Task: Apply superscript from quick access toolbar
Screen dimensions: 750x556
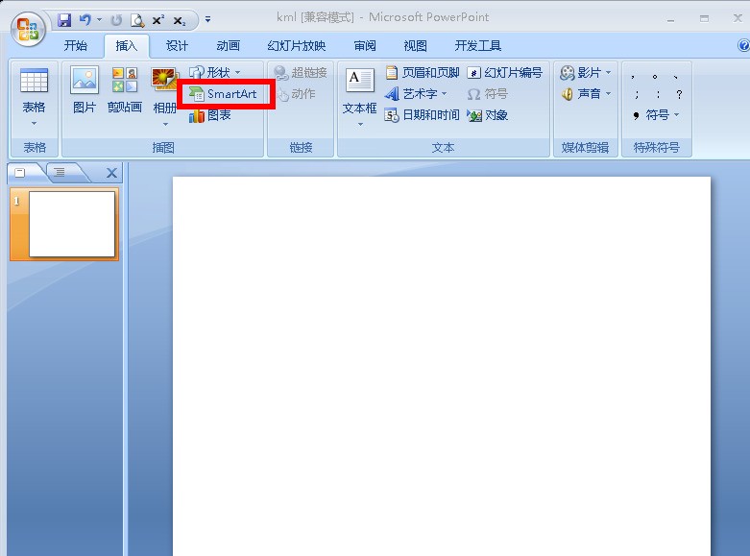Action: coord(158,20)
